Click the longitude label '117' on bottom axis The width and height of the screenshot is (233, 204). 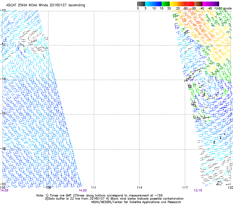185,188
